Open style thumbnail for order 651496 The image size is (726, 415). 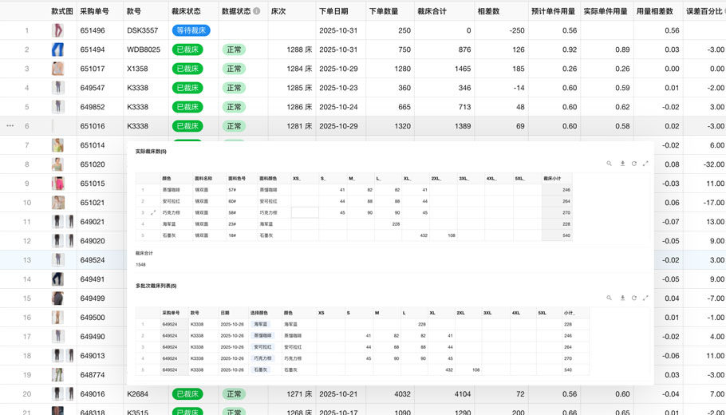tap(58, 30)
